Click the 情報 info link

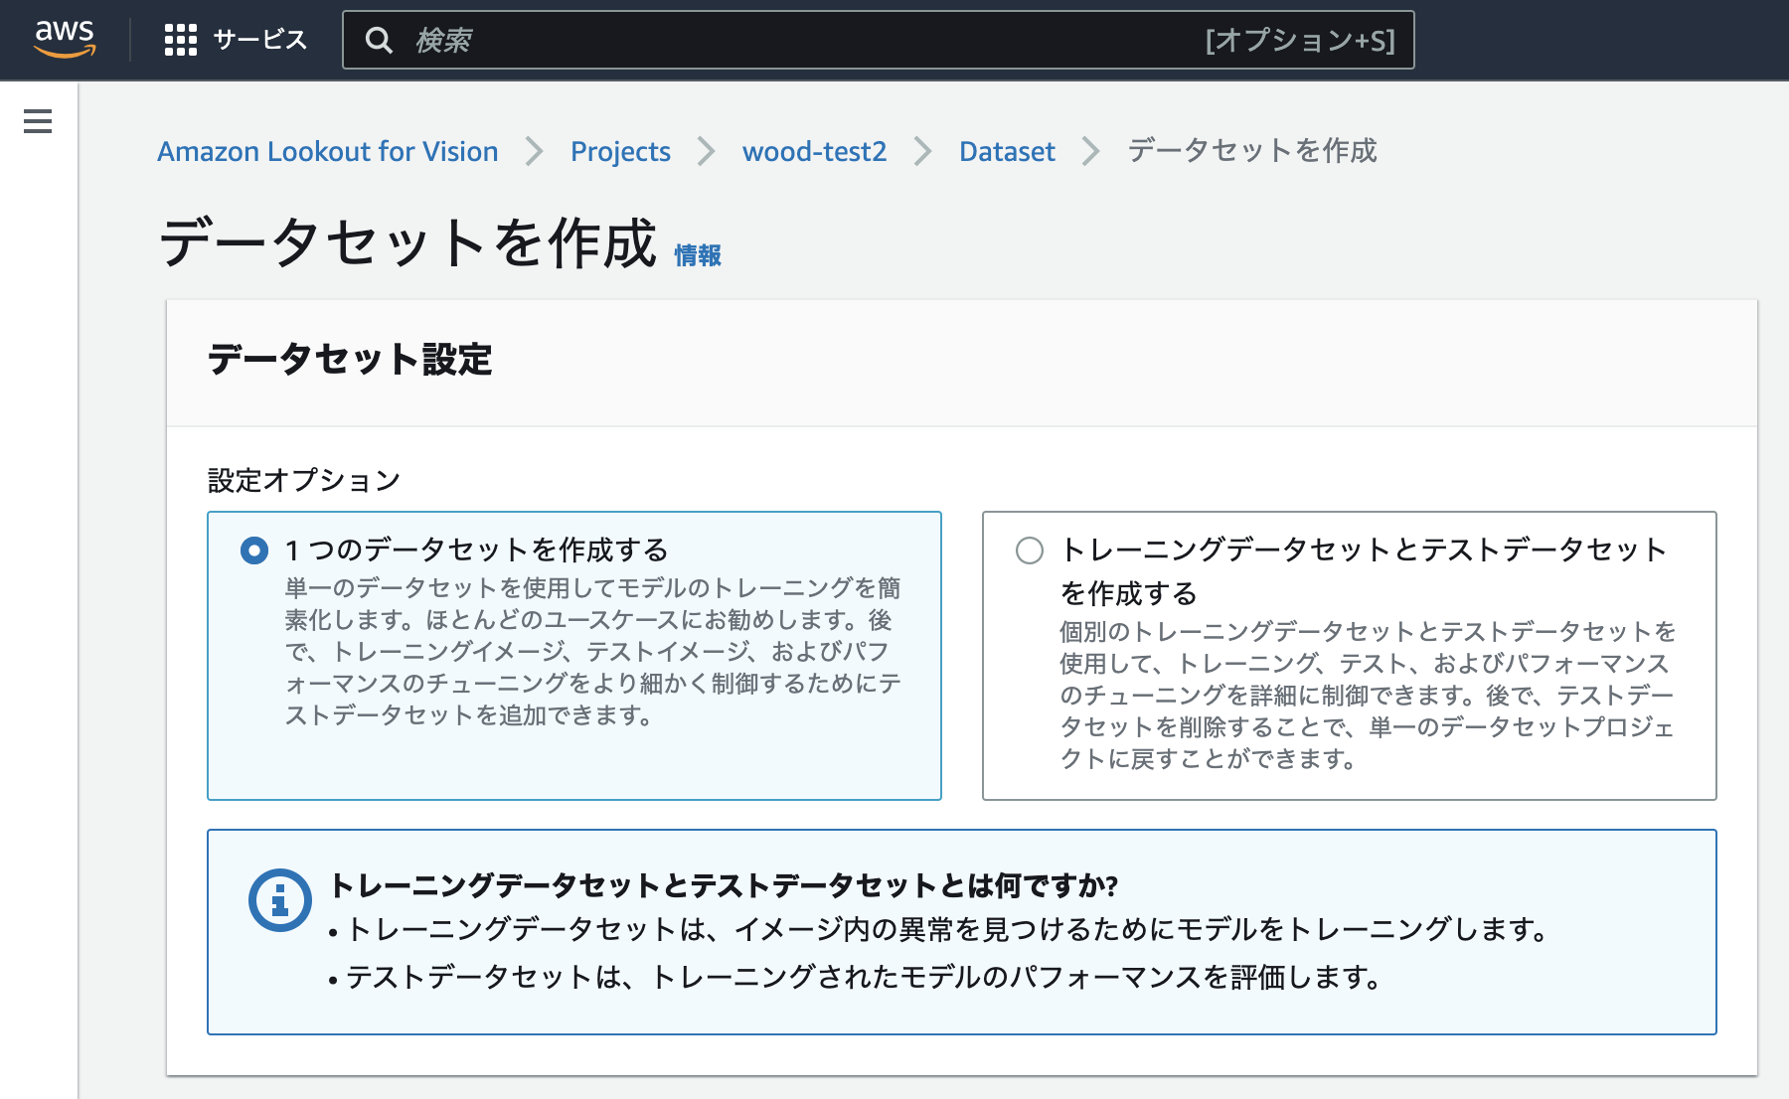coord(698,255)
